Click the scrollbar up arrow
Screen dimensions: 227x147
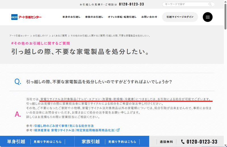[225, 1]
